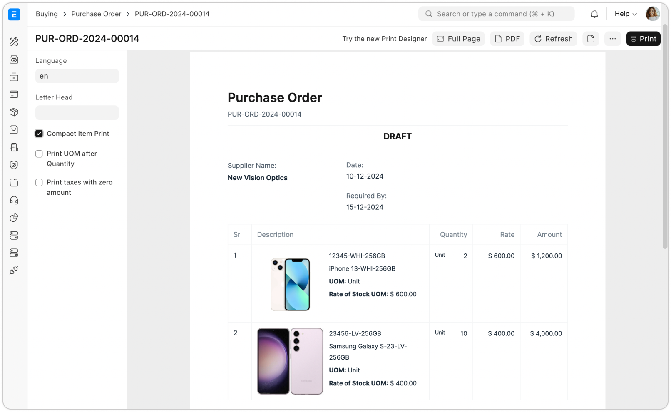Open the Letter Head selector field
This screenshot has width=671, height=412.
tap(77, 113)
